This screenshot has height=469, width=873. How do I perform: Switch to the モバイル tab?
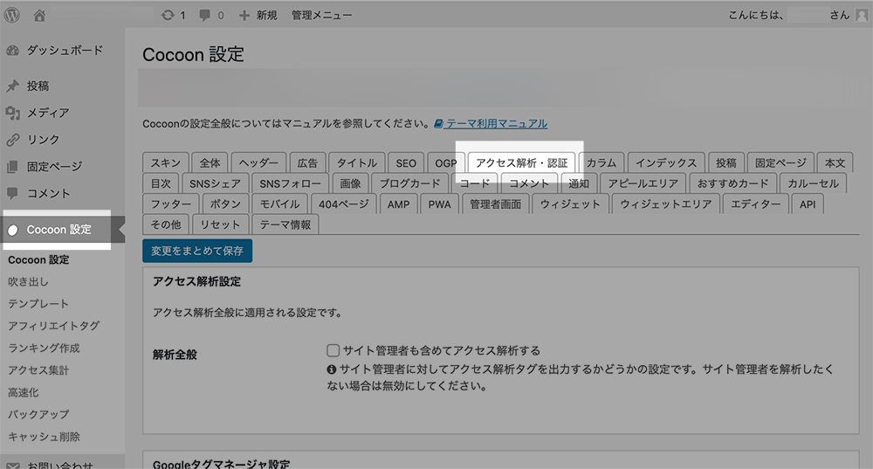279,203
